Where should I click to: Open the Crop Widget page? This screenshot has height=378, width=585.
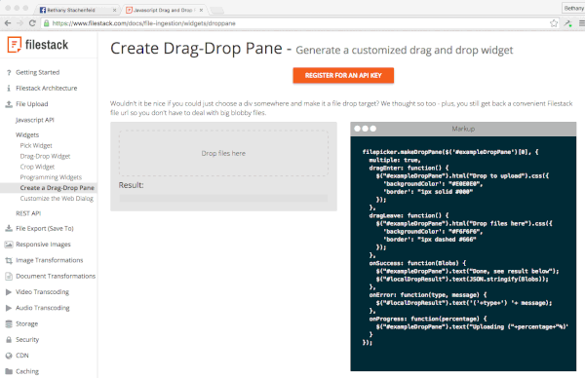click(x=37, y=167)
